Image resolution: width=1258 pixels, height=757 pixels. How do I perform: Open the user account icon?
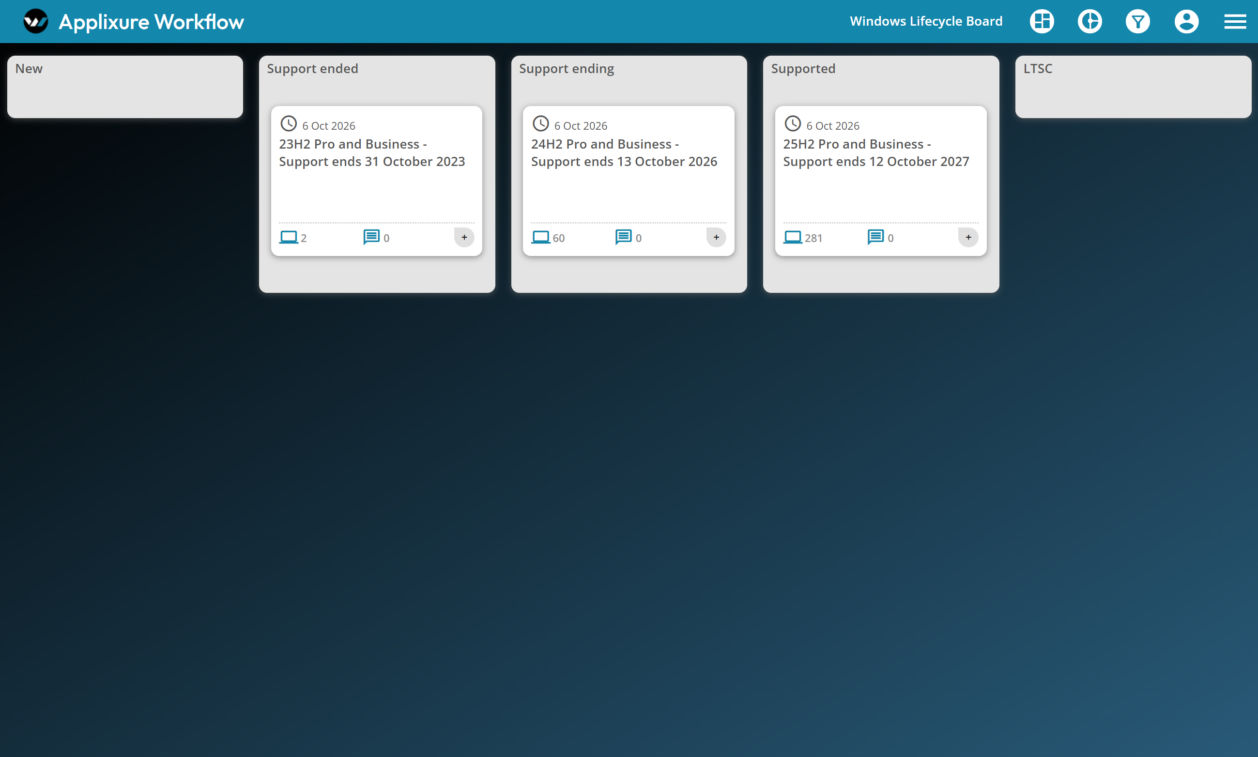point(1186,21)
